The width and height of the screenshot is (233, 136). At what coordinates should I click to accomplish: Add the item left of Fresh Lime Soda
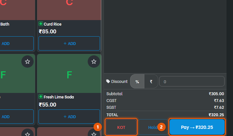[x=17, y=117]
